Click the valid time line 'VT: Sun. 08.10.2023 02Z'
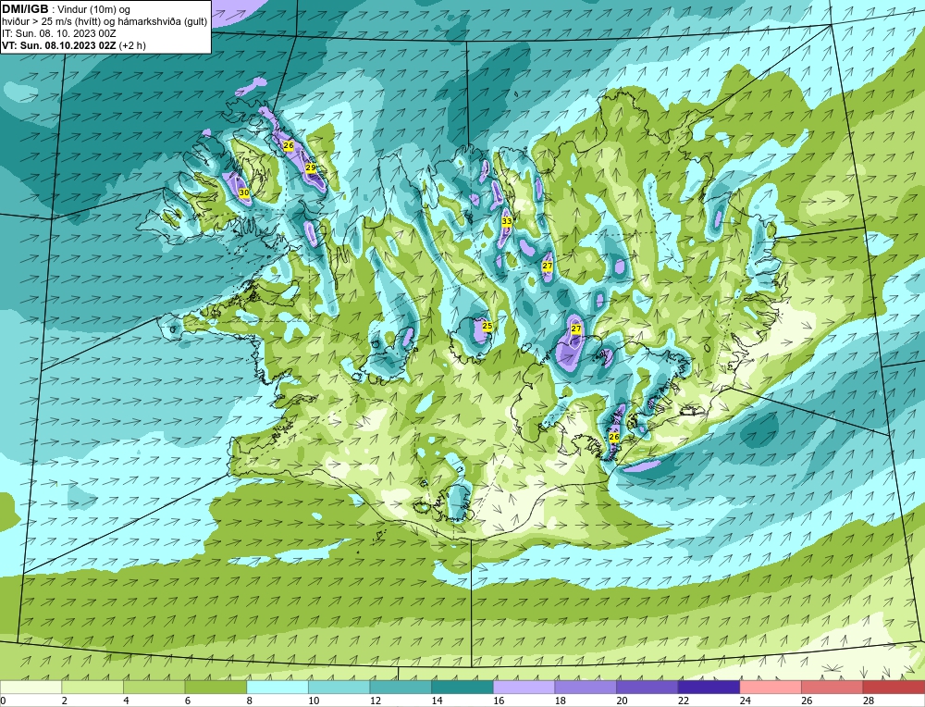The height and width of the screenshot is (707, 925). (60, 45)
